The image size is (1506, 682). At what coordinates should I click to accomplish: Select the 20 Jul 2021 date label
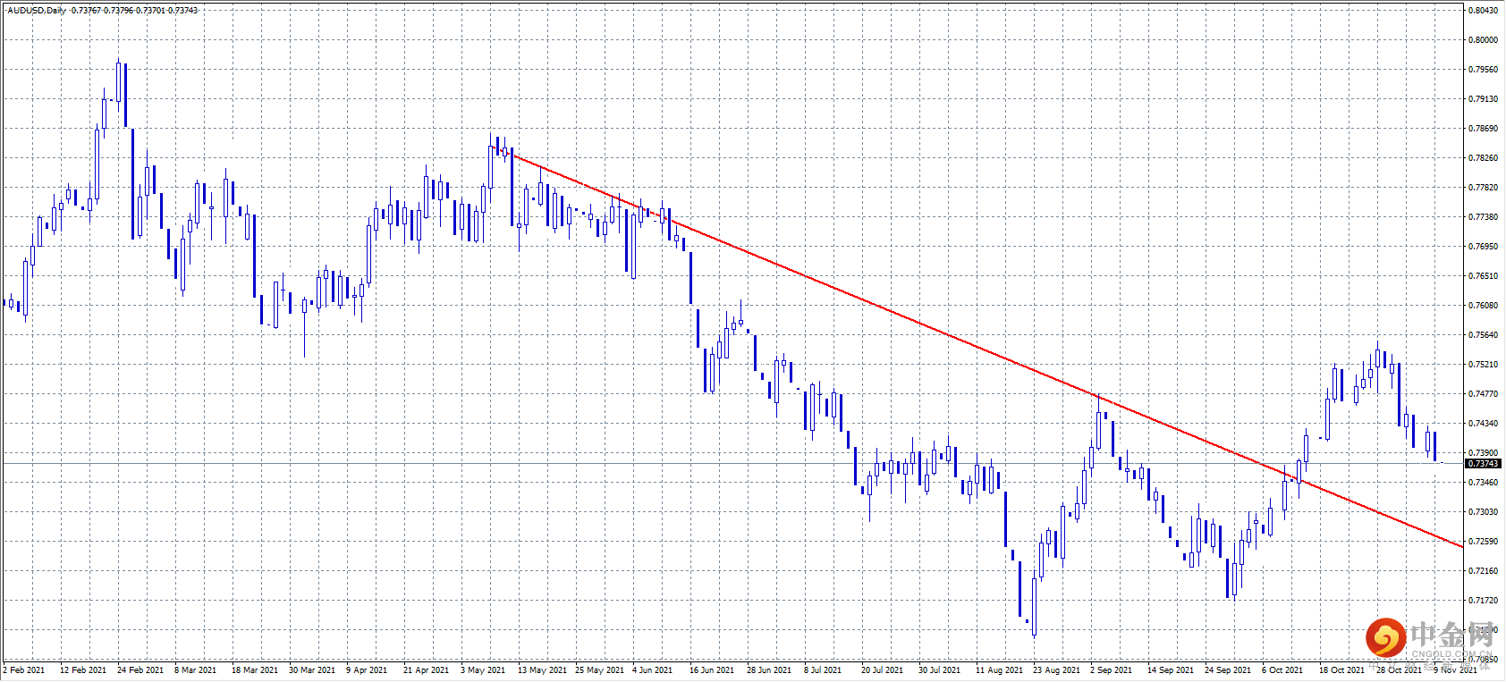click(883, 670)
